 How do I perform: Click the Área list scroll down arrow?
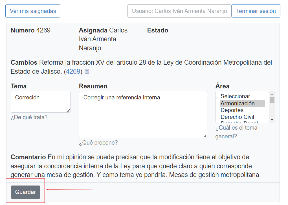(x=272, y=120)
